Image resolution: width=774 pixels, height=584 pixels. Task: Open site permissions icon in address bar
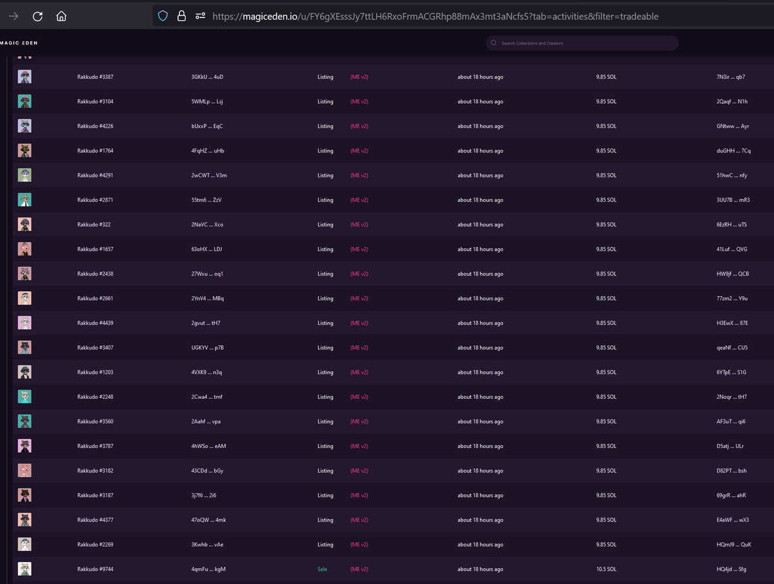click(200, 16)
